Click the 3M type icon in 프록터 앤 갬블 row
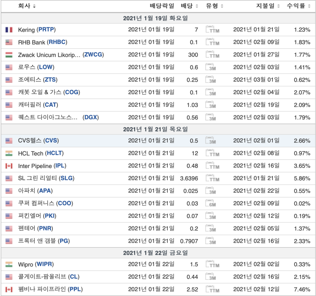 (x=211, y=241)
